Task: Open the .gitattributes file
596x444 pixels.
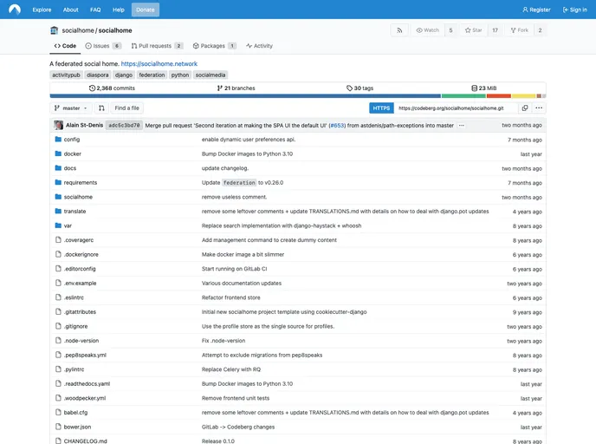Action: pyautogui.click(x=80, y=312)
